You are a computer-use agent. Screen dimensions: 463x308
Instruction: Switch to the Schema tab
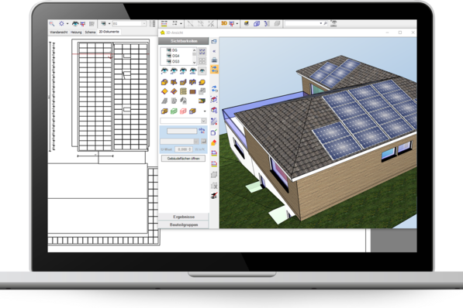pyautogui.click(x=91, y=32)
